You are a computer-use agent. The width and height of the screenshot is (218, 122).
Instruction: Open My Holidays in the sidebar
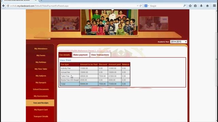[41, 62]
